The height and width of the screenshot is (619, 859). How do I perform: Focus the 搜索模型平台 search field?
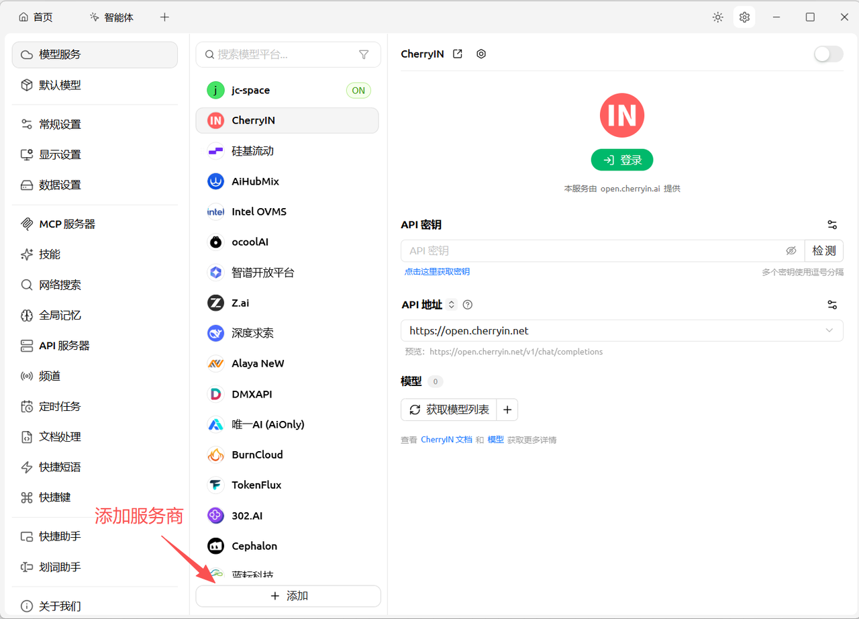point(289,54)
